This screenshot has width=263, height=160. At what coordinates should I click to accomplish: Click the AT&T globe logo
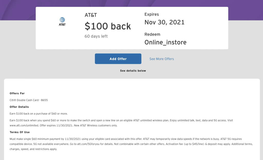62,20
